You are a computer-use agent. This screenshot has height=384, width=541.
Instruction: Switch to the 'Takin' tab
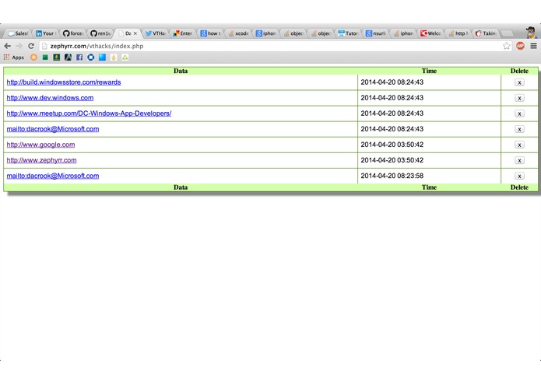click(486, 33)
